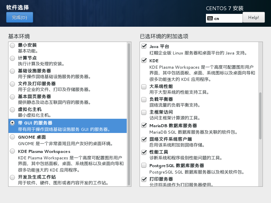Click the cn keyboard layout indicator
Viewport: 271px width, 203px height.
[x=224, y=19]
